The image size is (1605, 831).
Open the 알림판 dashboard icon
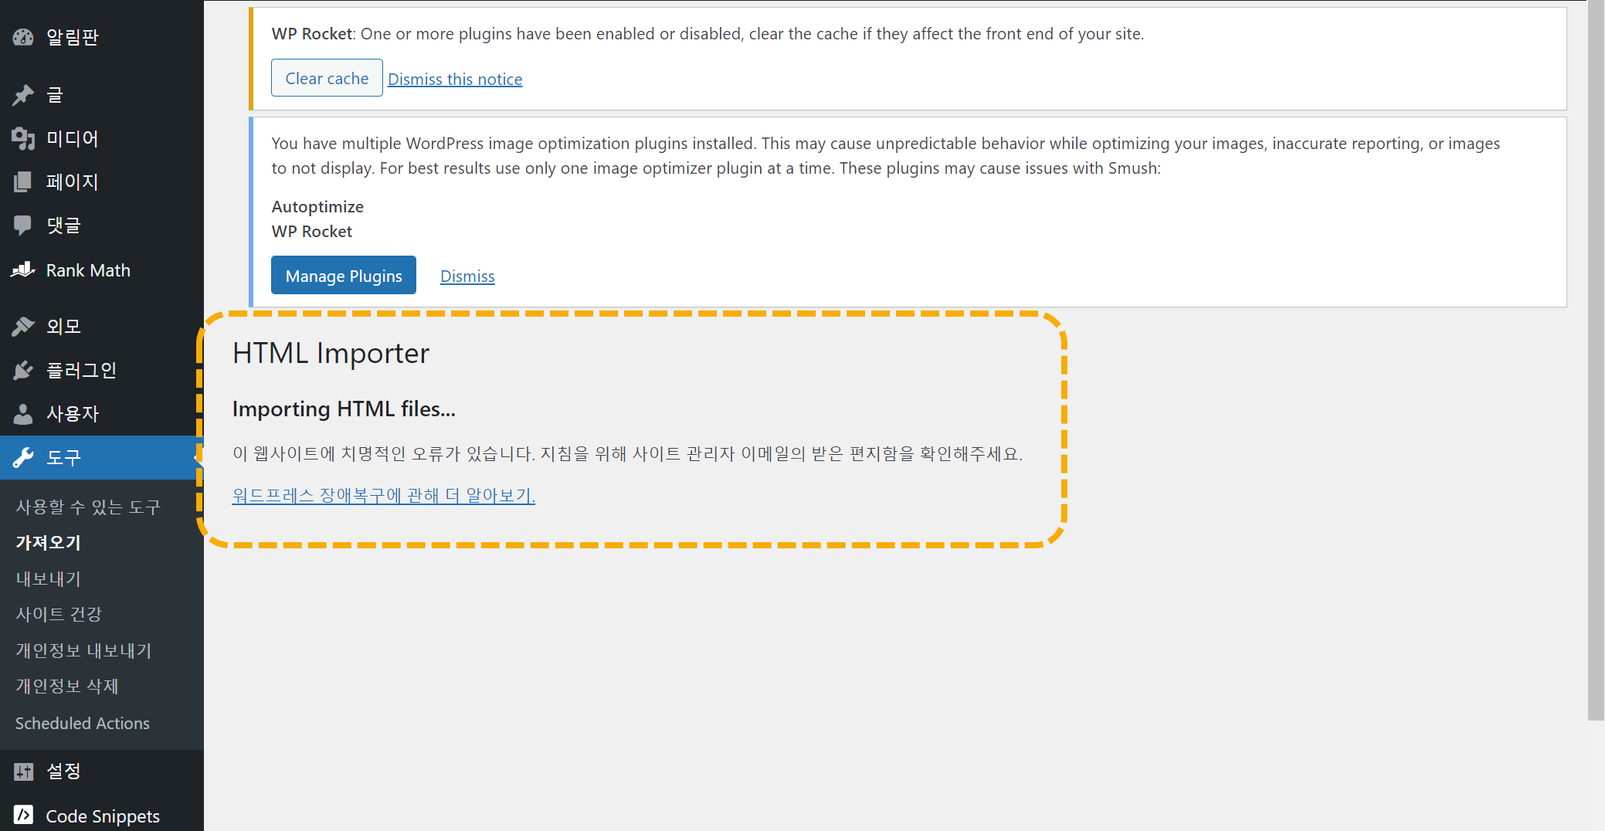tap(23, 36)
